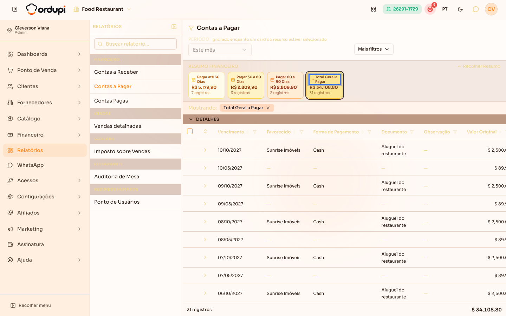Select the Pagar 60 a 90 Dias card
This screenshot has width=506, height=316.
pyautogui.click(x=285, y=85)
